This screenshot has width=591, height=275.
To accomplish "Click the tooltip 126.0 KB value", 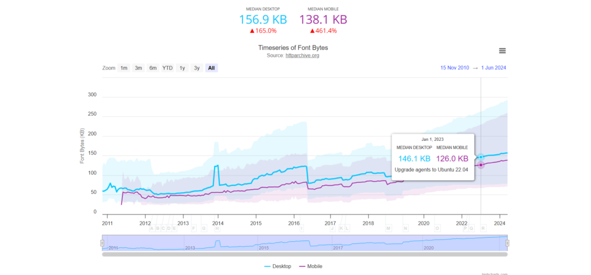I will (x=452, y=159).
